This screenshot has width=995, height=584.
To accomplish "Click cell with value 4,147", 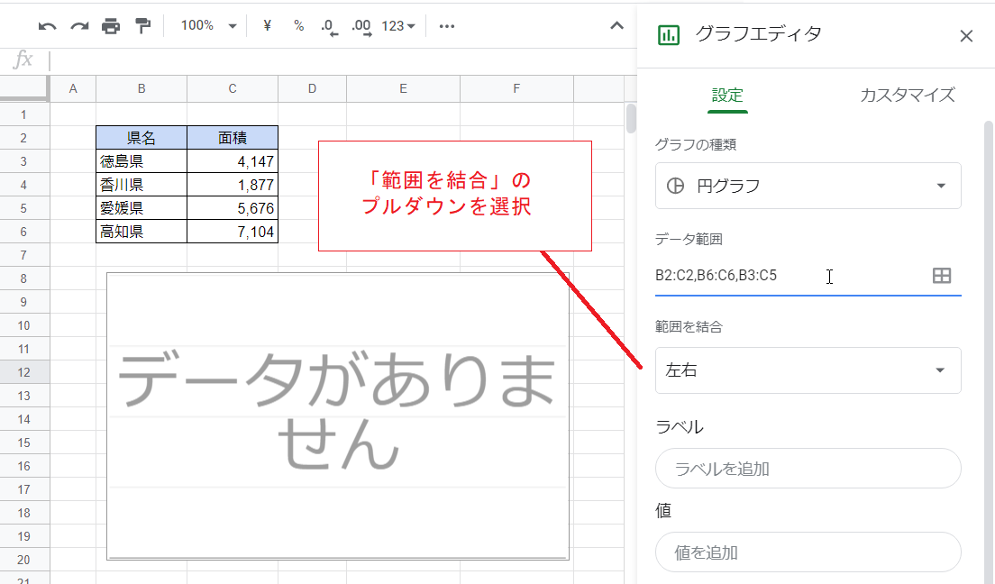I will click(x=233, y=161).
